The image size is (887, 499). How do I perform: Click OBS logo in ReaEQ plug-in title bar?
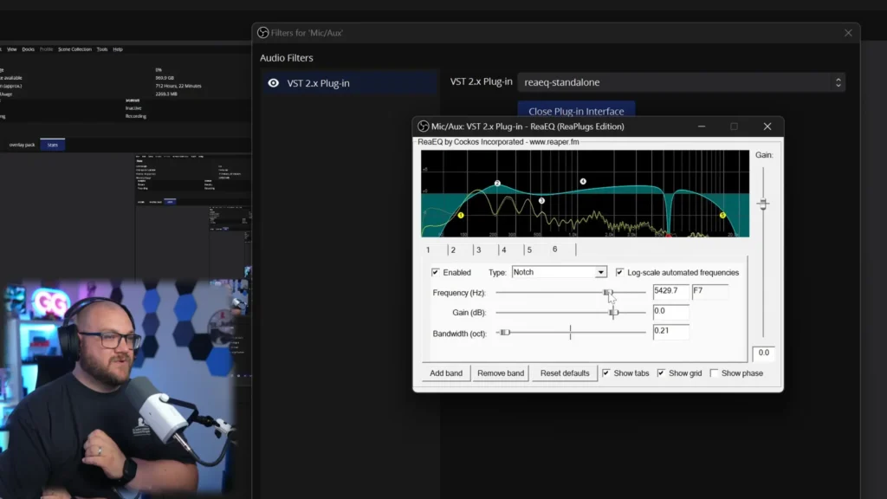pyautogui.click(x=423, y=126)
